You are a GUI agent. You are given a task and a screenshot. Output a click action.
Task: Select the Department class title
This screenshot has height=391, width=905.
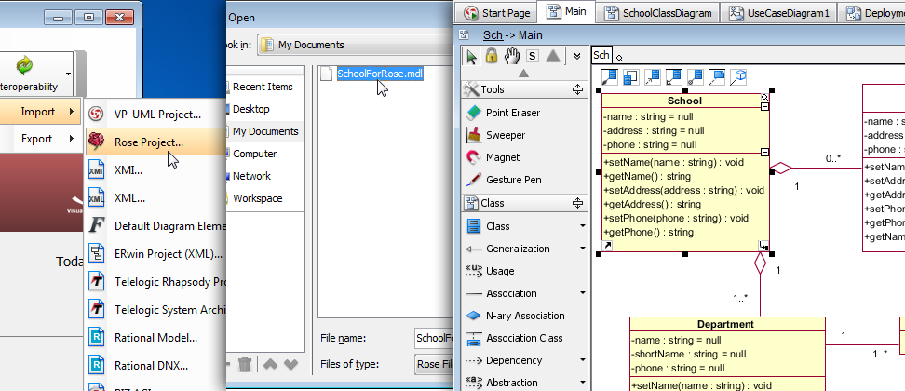(x=725, y=324)
